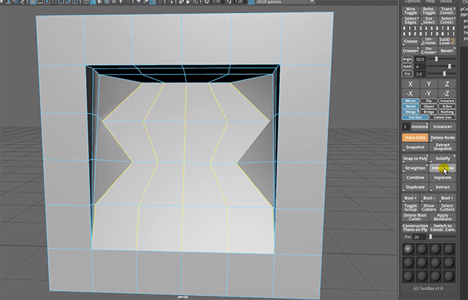The height and width of the screenshot is (300, 468).
Task: Click the Crs slider handle
Action: tap(445, 74)
